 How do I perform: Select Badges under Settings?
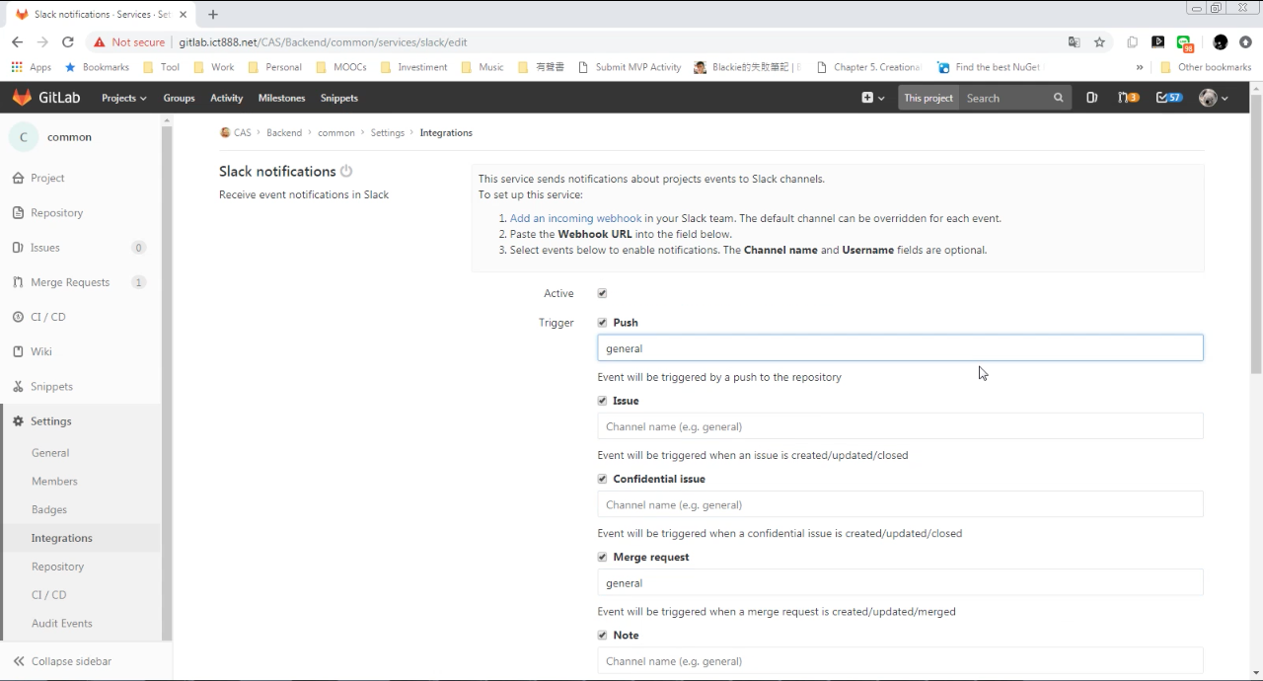click(49, 510)
